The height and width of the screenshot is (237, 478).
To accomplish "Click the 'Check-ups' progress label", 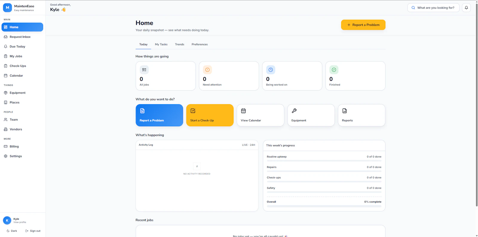I will [x=274, y=178].
